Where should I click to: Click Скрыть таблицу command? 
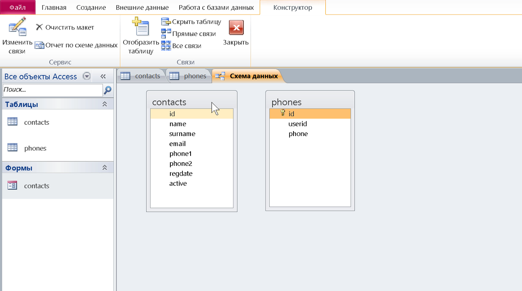(191, 22)
